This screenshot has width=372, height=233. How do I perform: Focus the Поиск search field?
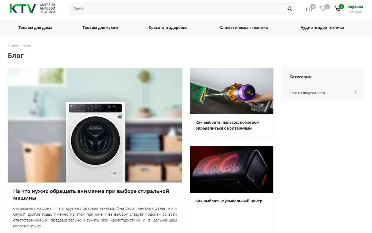coord(176,9)
